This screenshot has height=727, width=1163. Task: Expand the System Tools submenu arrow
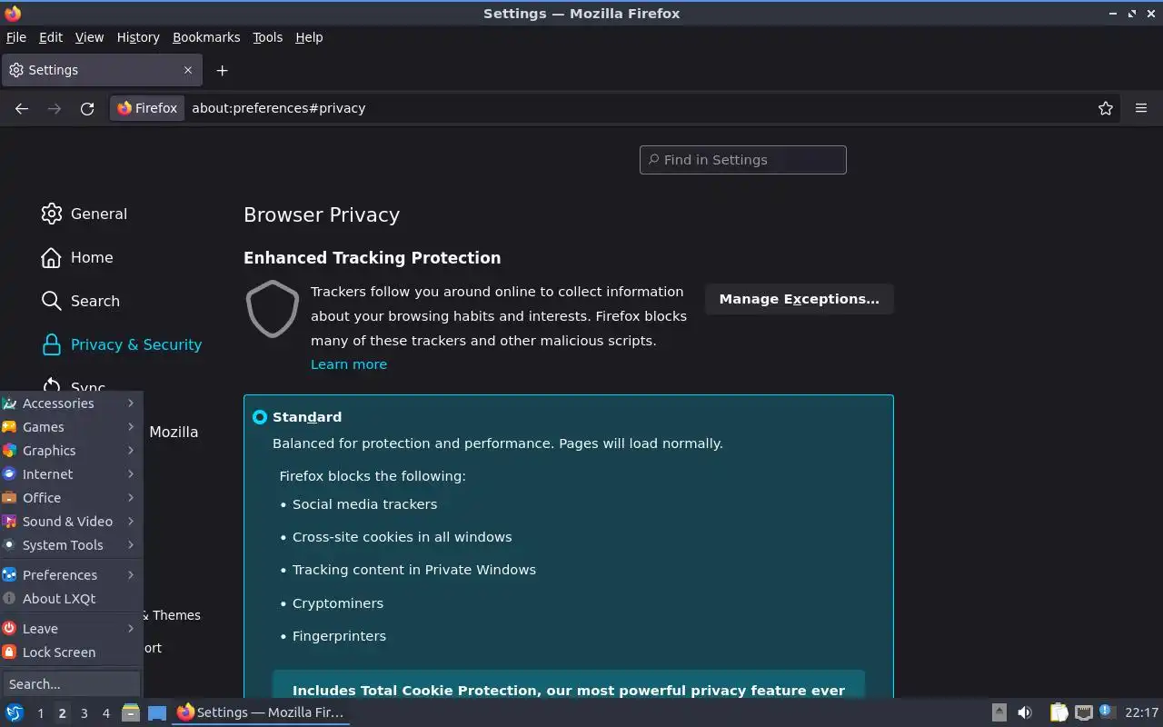[131, 545]
